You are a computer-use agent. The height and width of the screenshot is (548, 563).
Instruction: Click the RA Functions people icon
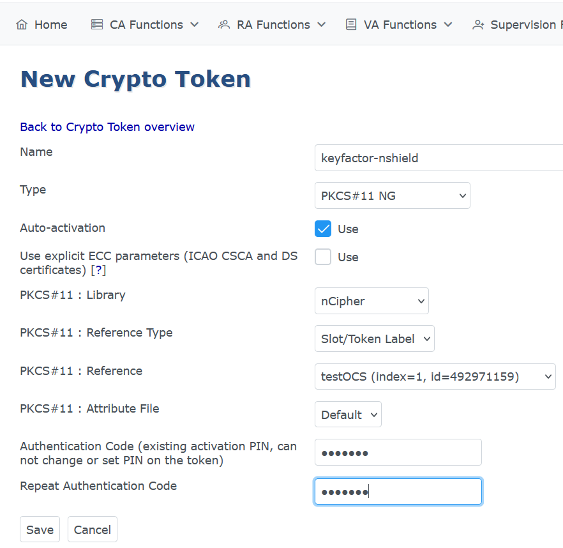[x=223, y=24]
